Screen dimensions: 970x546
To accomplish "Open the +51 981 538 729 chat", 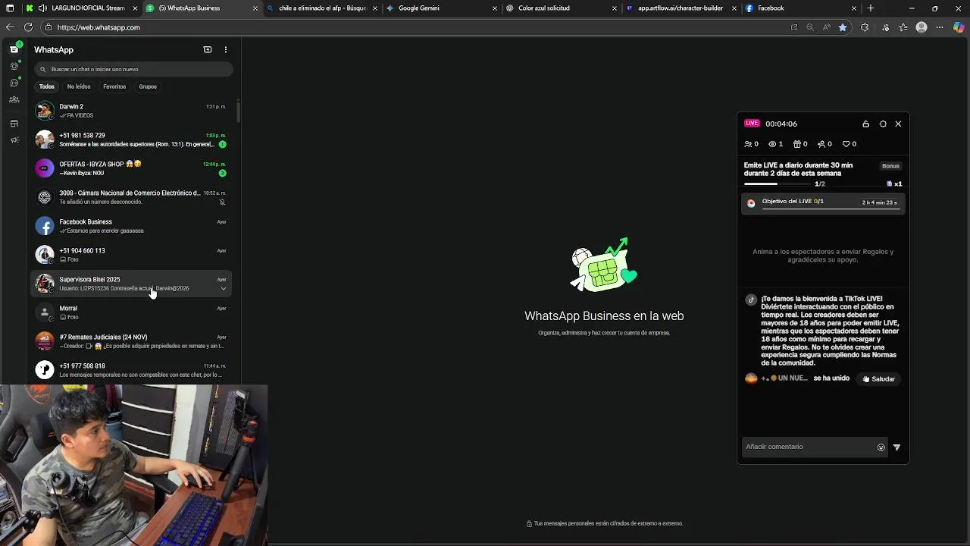I will 132,140.
